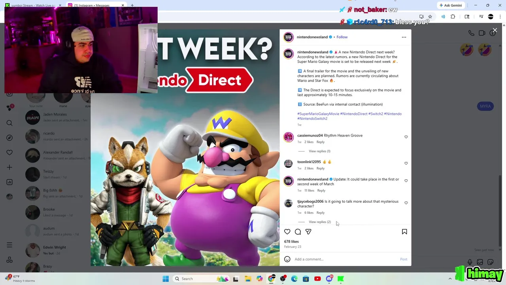This screenshot has width=506, height=285.
Task: Open Chrome media controls icon
Action: coord(481,17)
